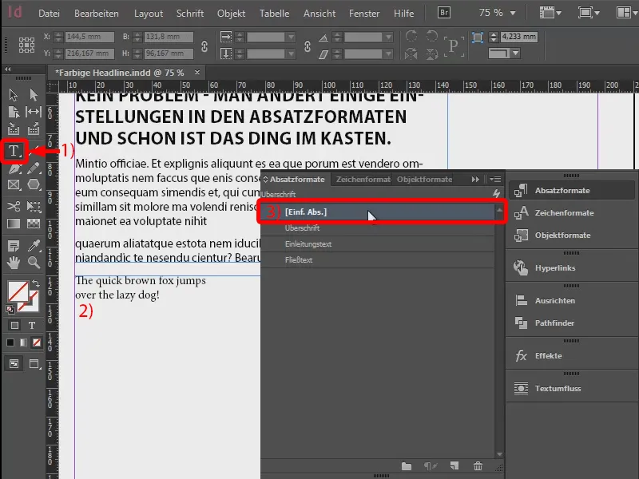Viewport: 639px width, 479px height.
Task: Flip selection horizontally
Action: click(411, 53)
